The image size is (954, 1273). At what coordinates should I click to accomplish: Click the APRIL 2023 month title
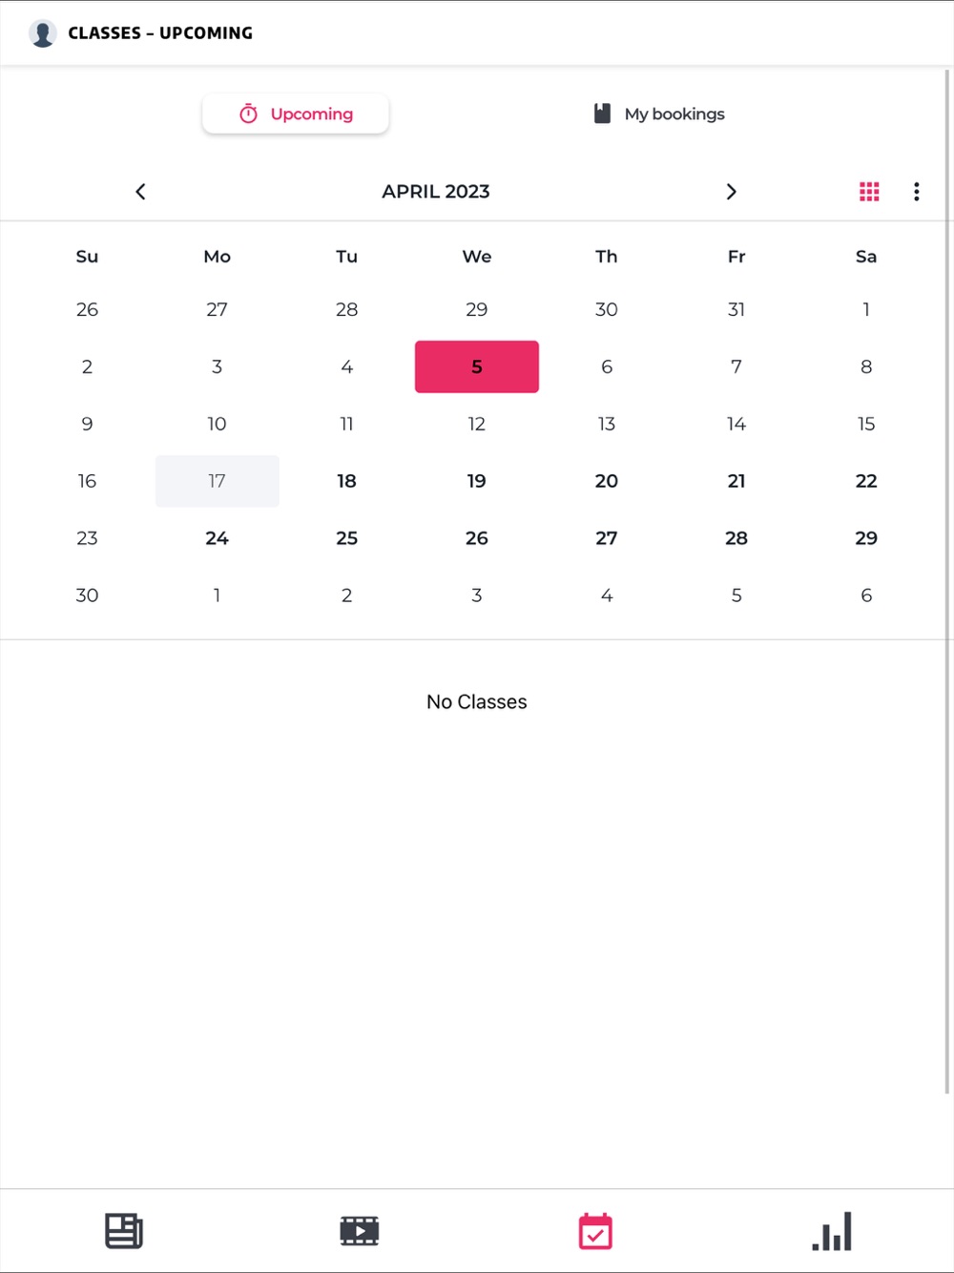click(x=436, y=192)
